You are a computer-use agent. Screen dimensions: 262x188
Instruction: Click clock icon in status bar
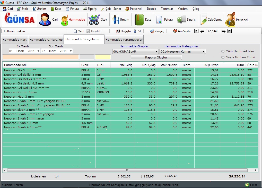tap(247, 185)
